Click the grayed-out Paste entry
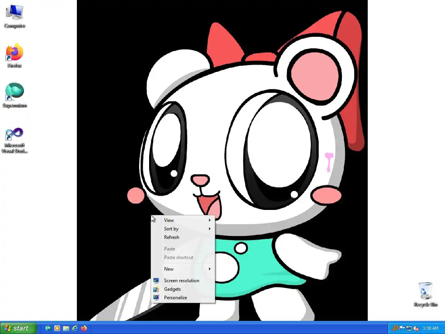This screenshot has height=334, width=445. 183,249
